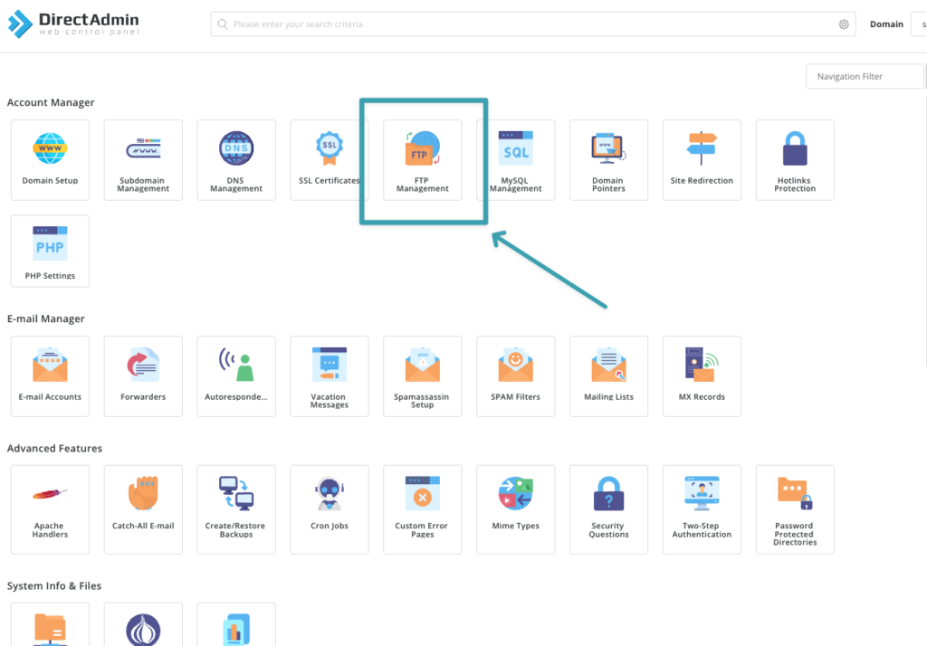This screenshot has height=646, width=927.
Task: Open Catch-All E-mail
Action: [x=143, y=509]
